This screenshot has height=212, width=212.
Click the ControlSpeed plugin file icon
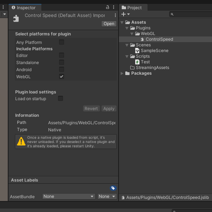pos(142,39)
